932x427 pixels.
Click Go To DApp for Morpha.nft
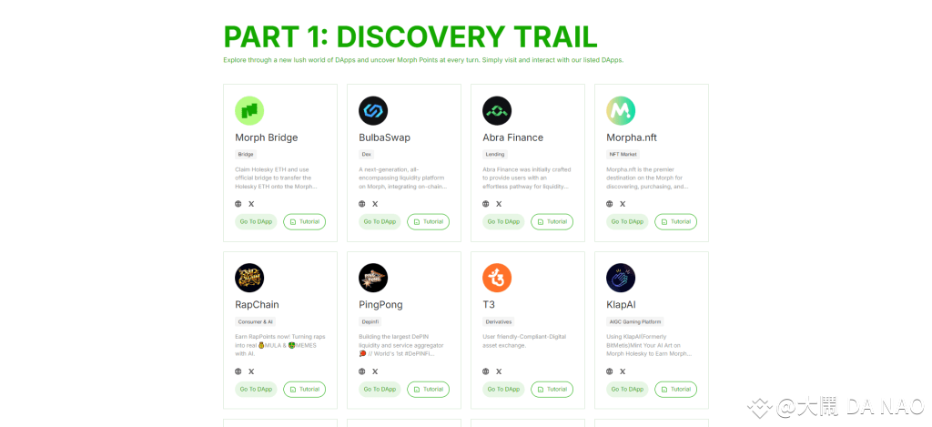tap(627, 222)
